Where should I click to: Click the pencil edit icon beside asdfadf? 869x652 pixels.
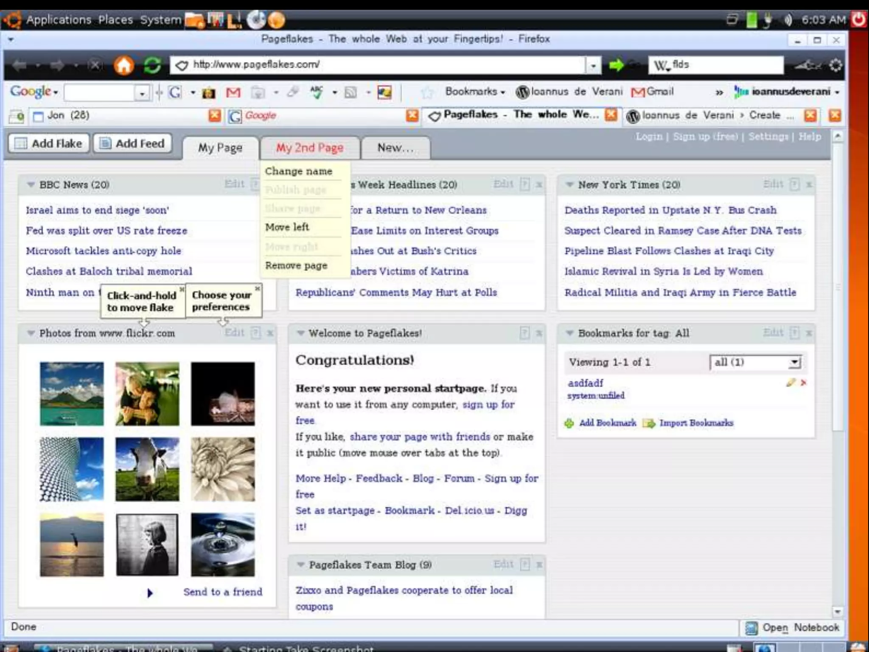pos(790,382)
